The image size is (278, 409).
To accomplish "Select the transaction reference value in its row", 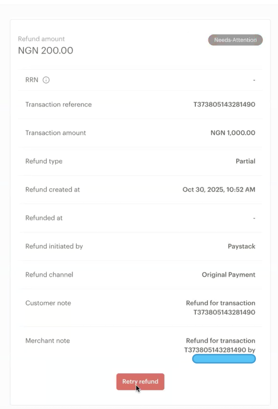I will tap(224, 105).
